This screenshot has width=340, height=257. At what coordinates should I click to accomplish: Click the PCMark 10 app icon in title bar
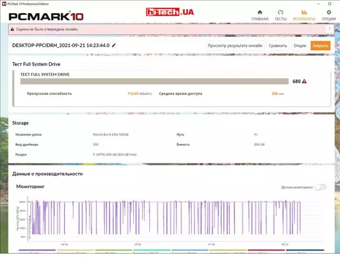click(x=4, y=4)
